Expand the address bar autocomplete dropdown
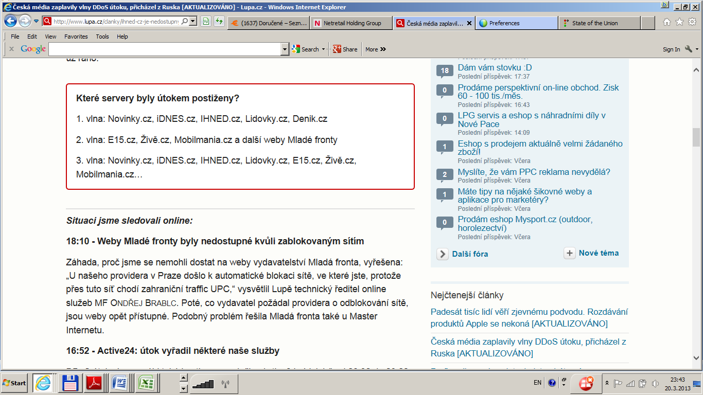Image resolution: width=703 pixels, height=395 pixels. pyautogui.click(x=193, y=22)
